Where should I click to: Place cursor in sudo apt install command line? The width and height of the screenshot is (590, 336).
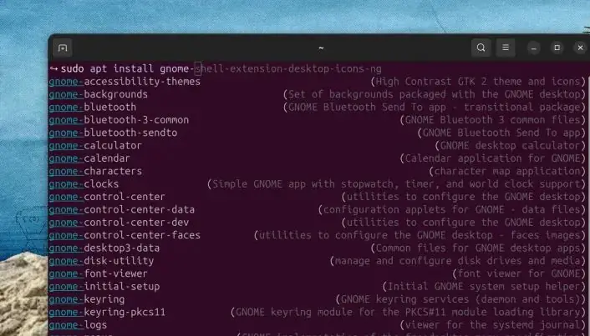point(216,68)
